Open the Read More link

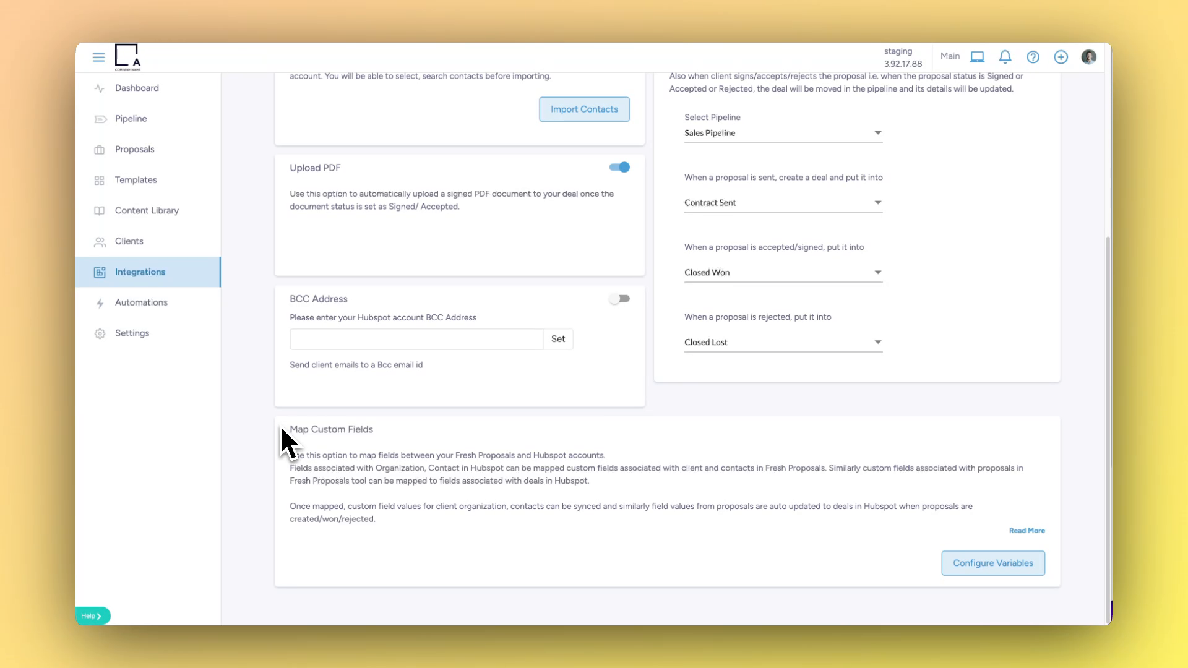point(1027,531)
